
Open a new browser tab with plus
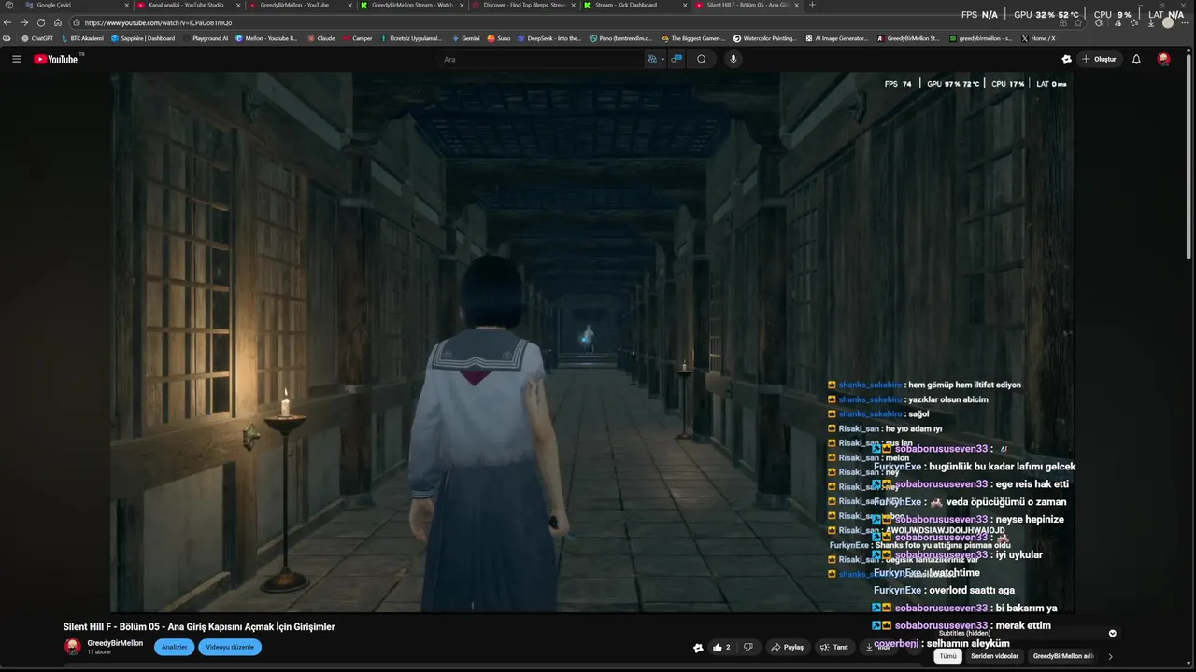pyautogui.click(x=811, y=5)
